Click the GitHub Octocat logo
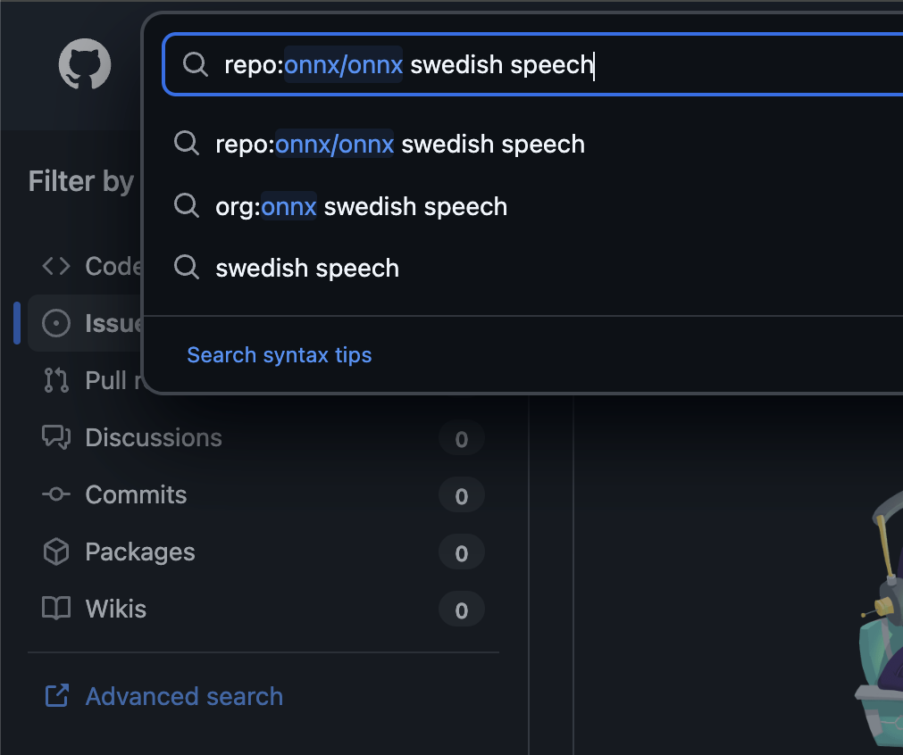 coord(85,65)
